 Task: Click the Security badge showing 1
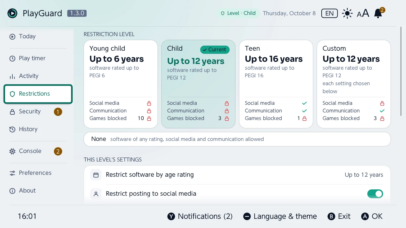(x=58, y=112)
